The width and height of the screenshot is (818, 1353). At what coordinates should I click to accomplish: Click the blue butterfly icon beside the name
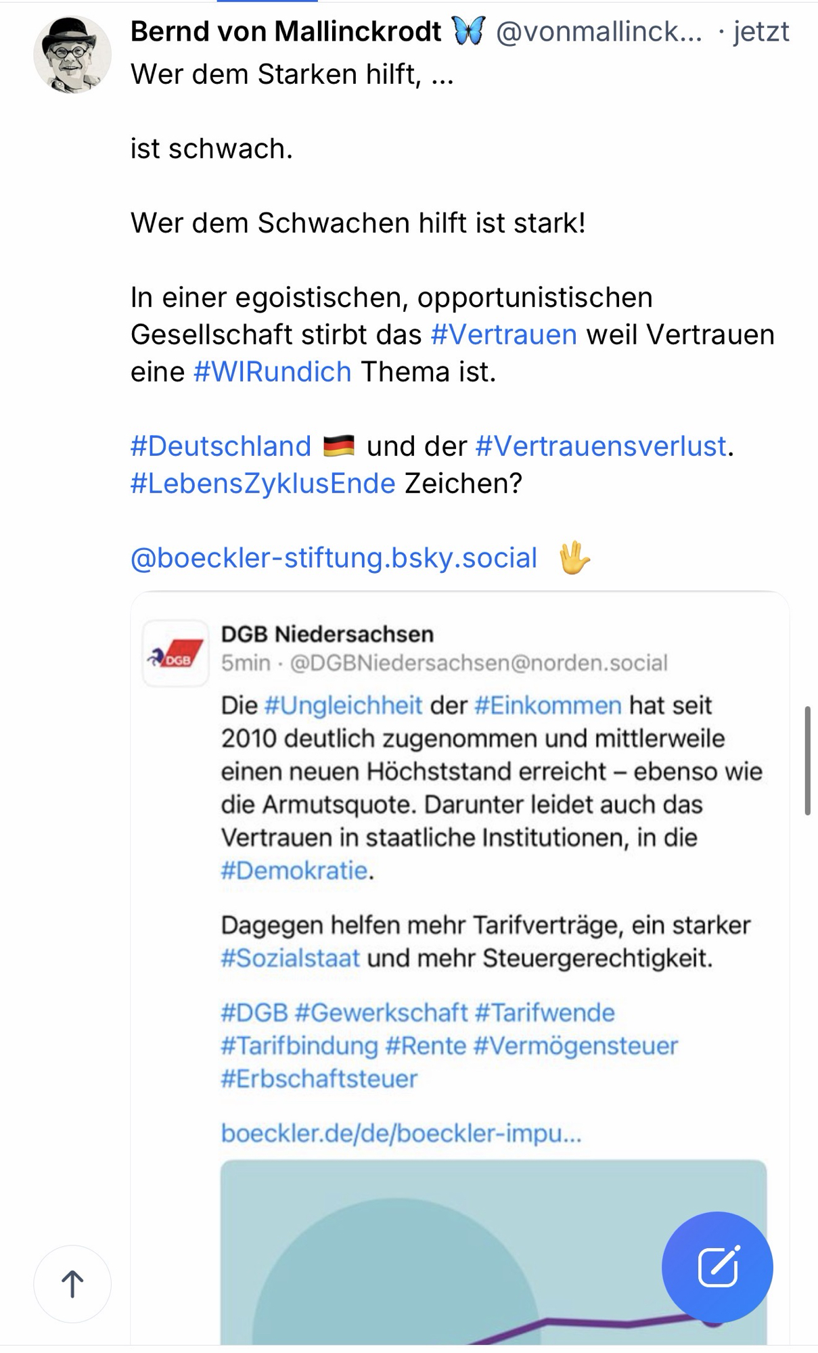pos(468,31)
